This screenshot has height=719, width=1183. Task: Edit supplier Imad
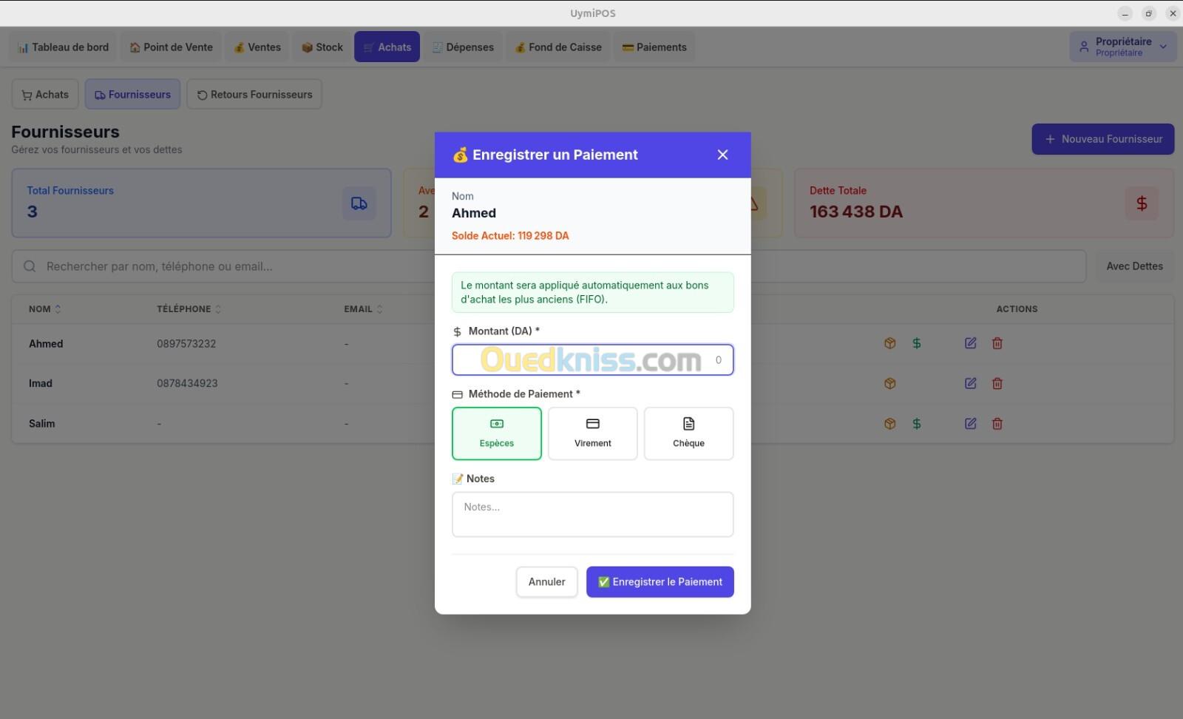[x=971, y=383]
